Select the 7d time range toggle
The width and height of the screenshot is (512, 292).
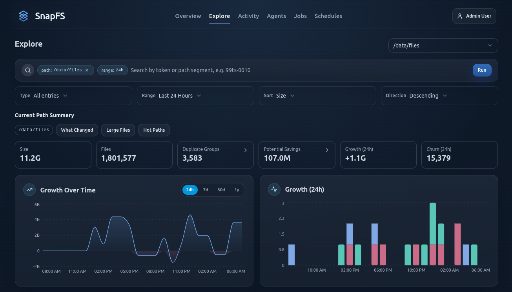[206, 190]
